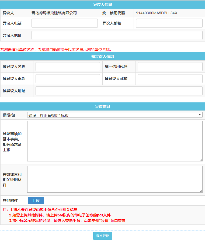205x242 pixels.
Task: Click the 异议人邮箱 input field
Action: 169,23
